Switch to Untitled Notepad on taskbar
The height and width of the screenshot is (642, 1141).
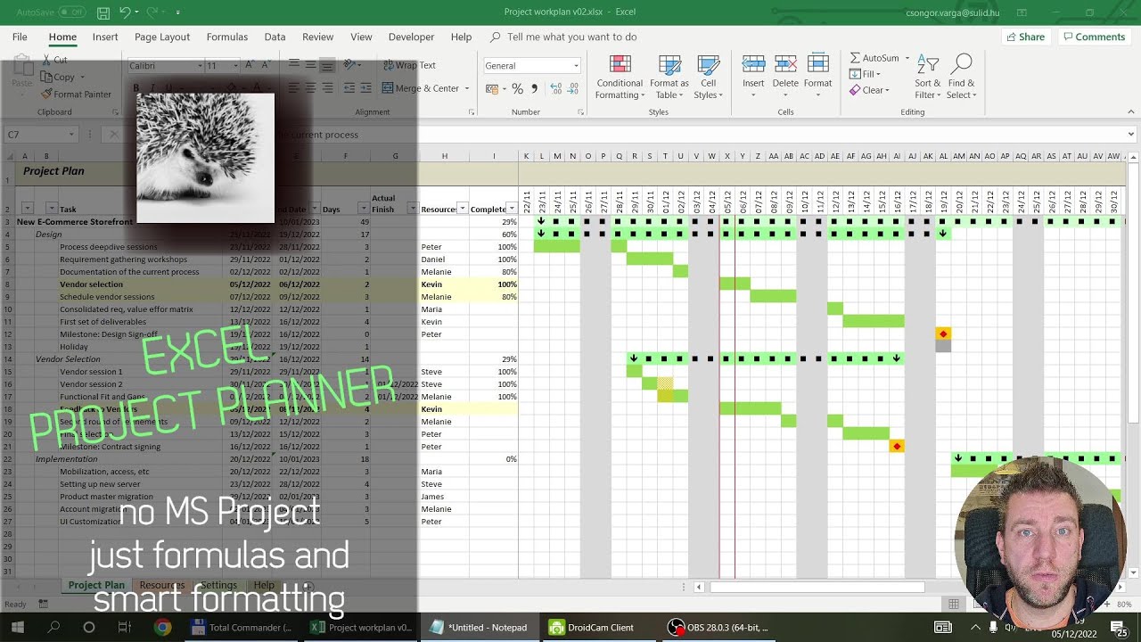[479, 627]
